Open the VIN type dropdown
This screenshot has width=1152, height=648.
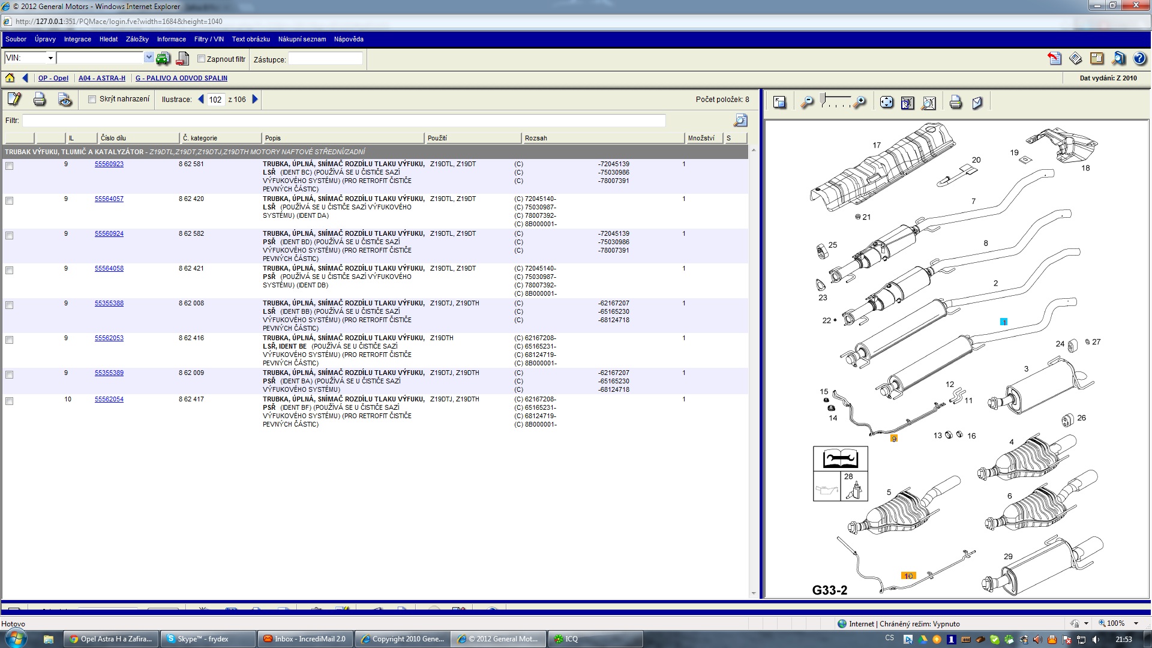(x=50, y=58)
